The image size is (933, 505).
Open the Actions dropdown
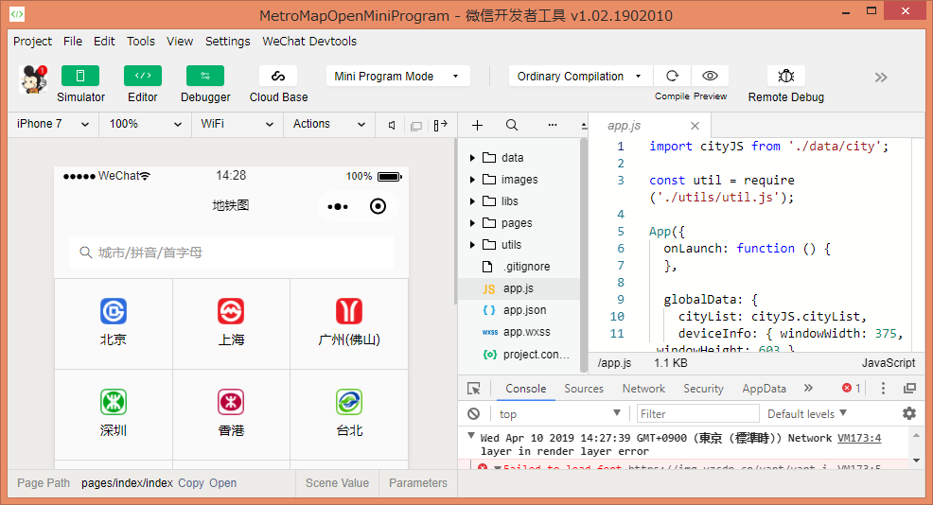click(x=328, y=124)
